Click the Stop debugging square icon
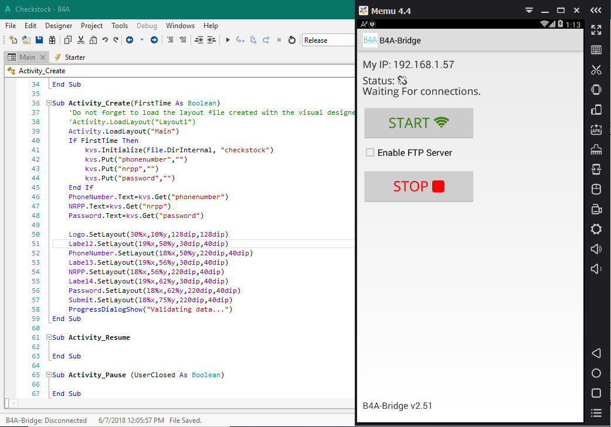Screen dimensions: 611x427 (279, 40)
